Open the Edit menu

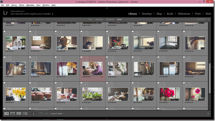point(8,5)
